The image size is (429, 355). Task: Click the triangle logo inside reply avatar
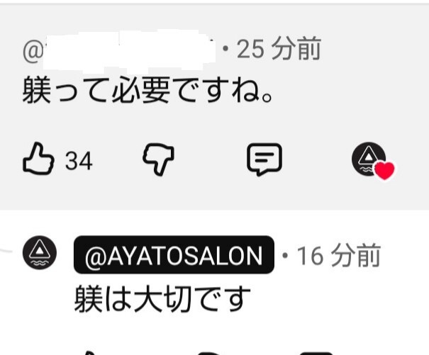click(x=40, y=249)
